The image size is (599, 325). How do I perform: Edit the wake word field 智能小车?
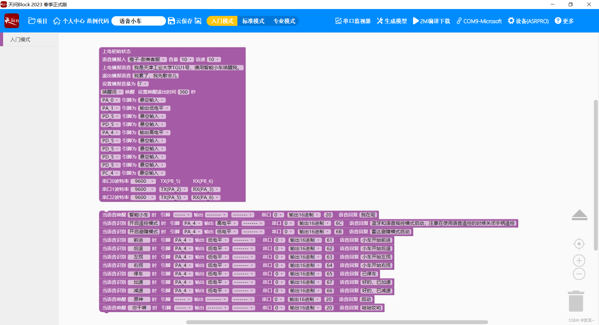139,215
